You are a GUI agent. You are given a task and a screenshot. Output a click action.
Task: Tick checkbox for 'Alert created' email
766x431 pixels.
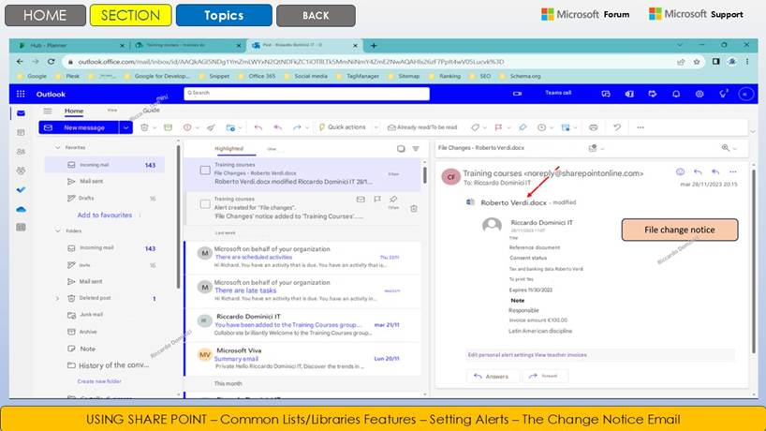tap(205, 203)
